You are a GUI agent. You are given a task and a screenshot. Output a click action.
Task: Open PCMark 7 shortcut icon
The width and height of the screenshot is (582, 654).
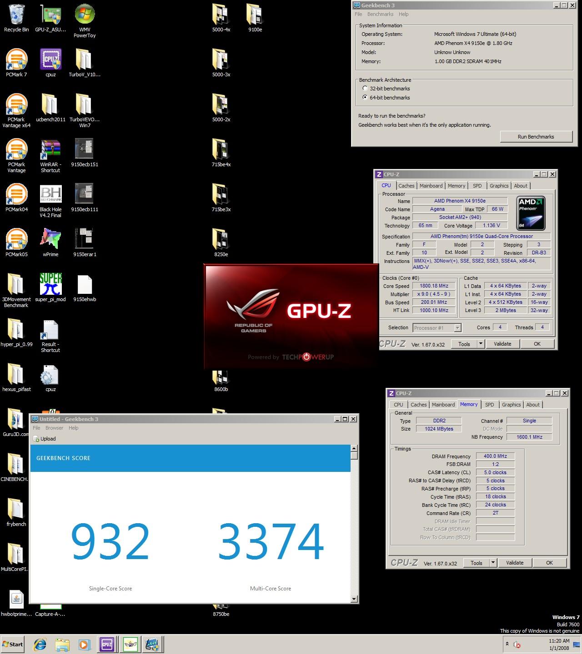[16, 63]
